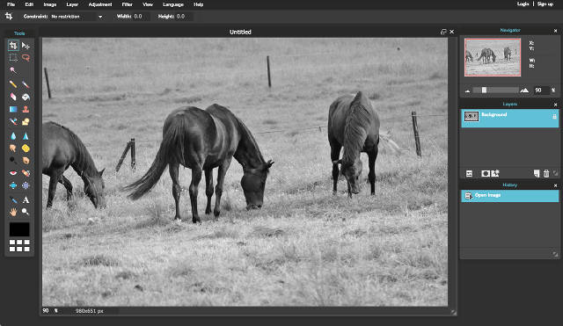The image size is (563, 326).
Task: Select the Smudge finger tool
Action: coord(13,149)
